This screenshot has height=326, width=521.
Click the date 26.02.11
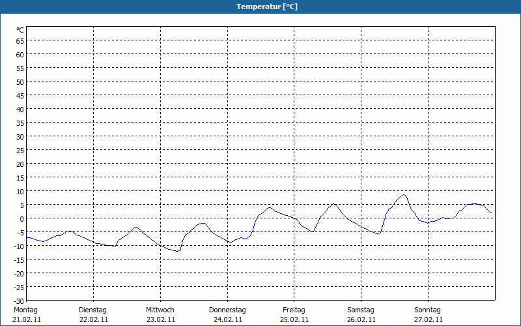click(361, 320)
